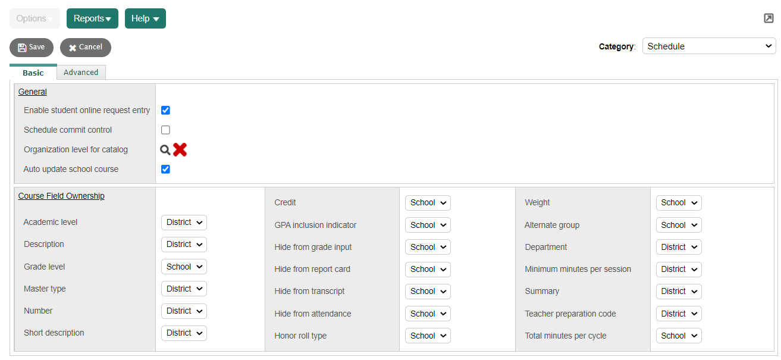Clear the organization level for catalog value

pyautogui.click(x=179, y=149)
